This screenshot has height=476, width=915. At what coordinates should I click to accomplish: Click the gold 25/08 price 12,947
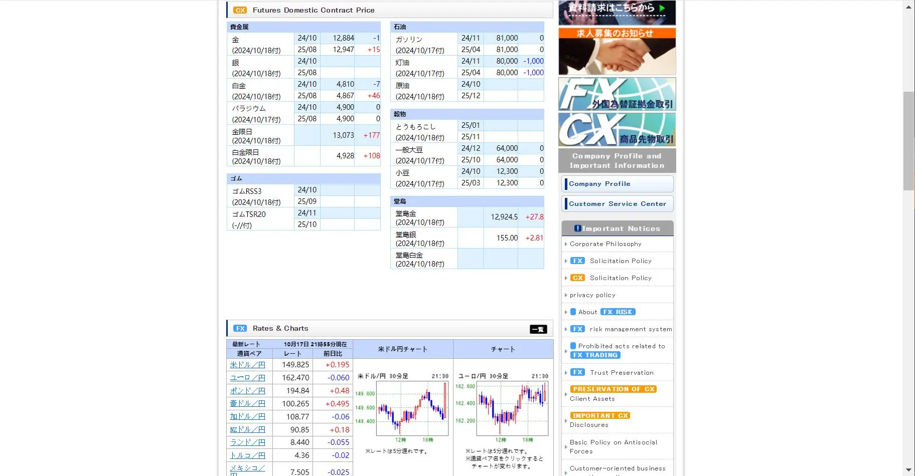click(x=344, y=50)
